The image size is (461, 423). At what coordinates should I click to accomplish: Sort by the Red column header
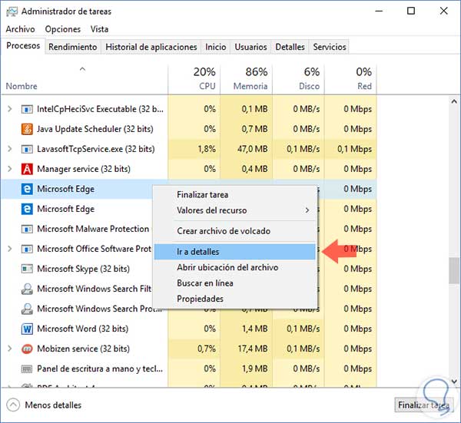[x=350, y=79]
